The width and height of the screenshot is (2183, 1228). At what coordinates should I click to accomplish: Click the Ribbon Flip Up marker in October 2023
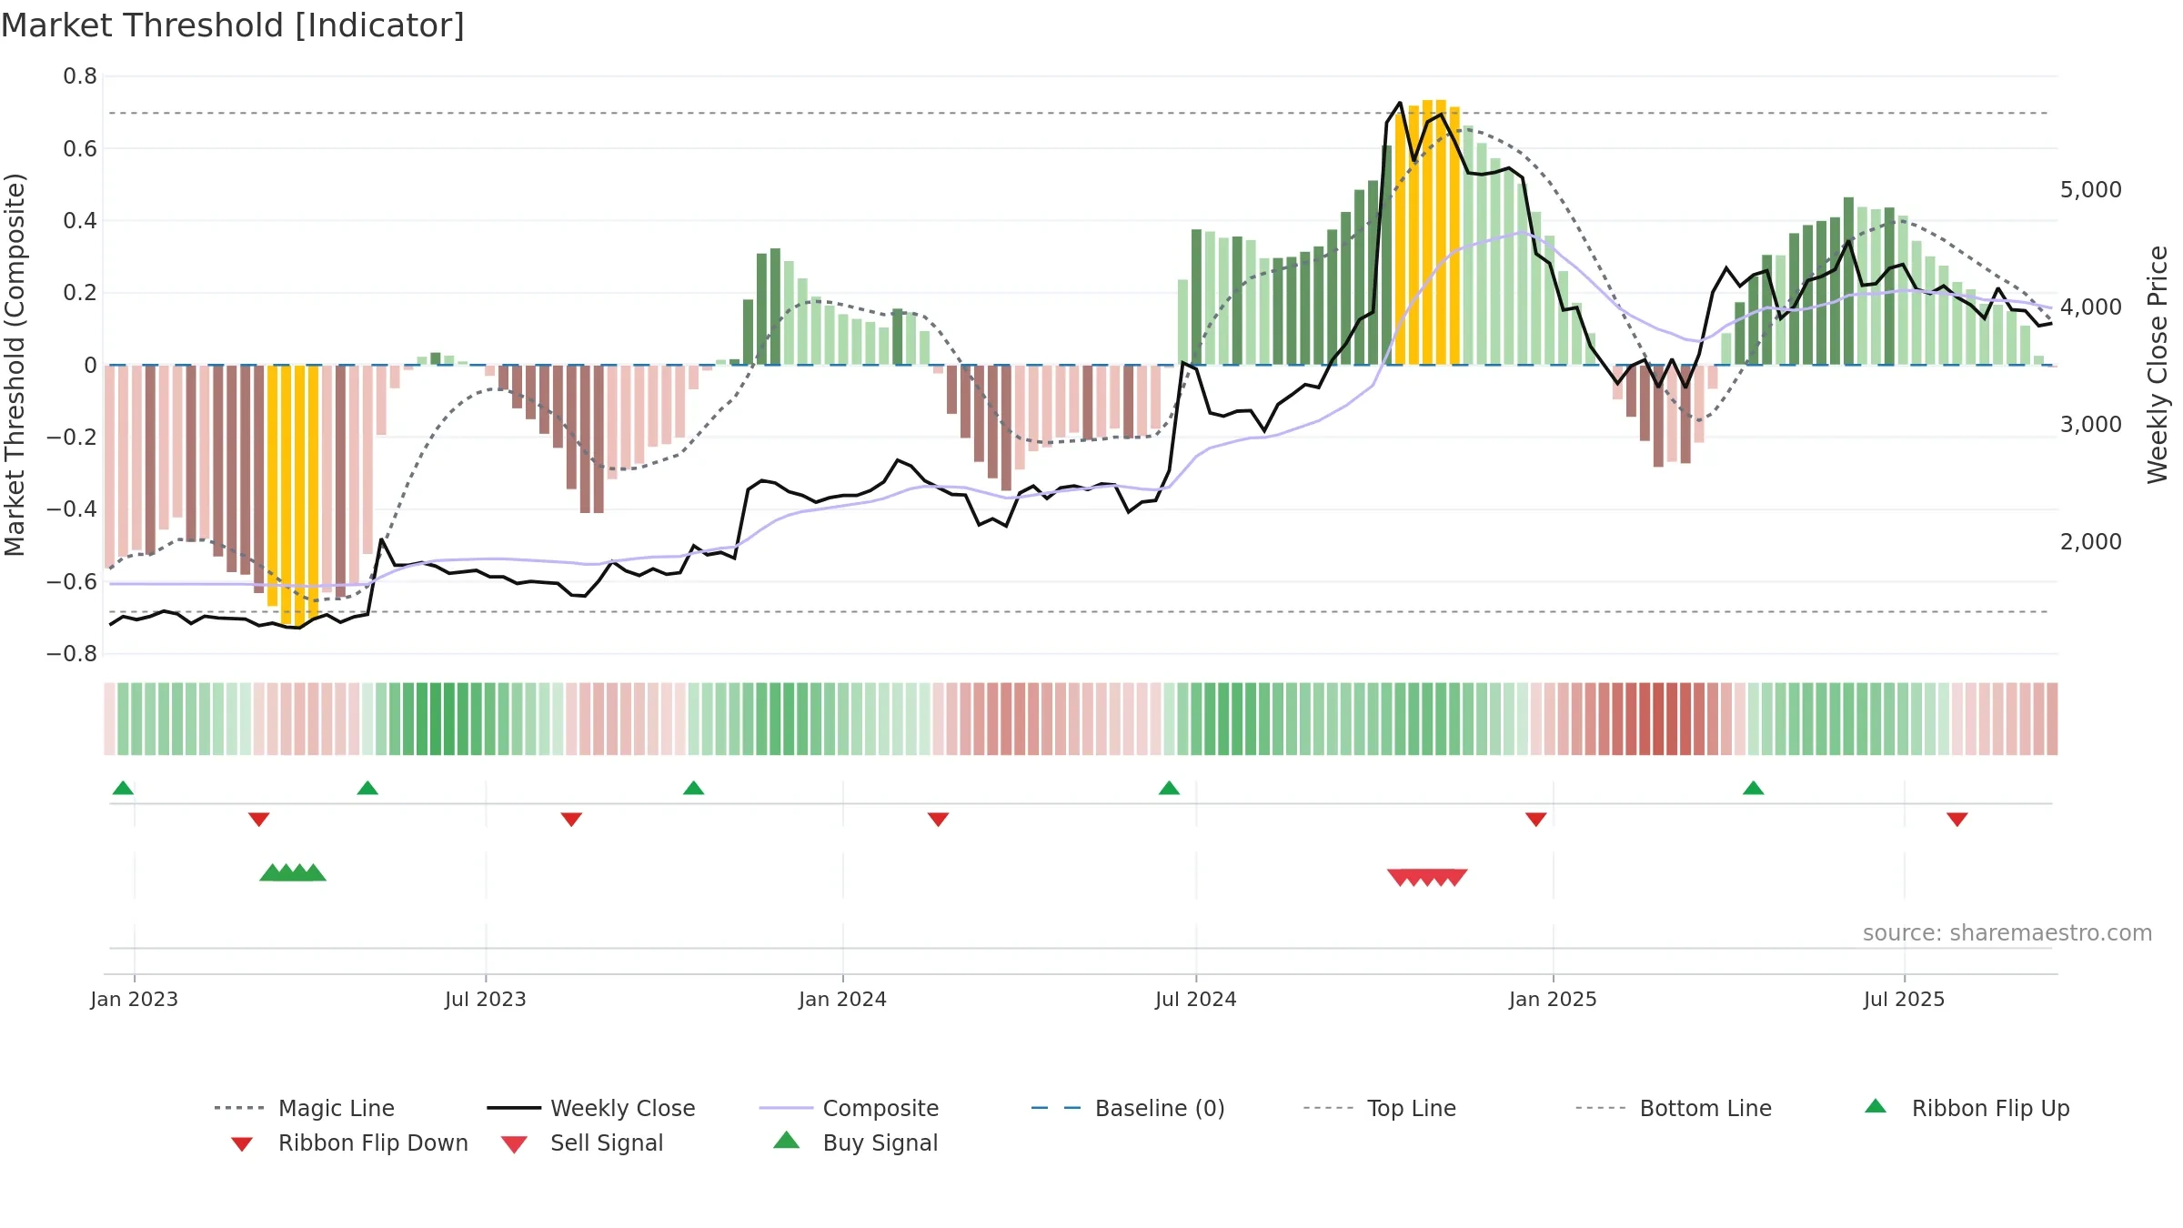pyautogui.click(x=694, y=788)
